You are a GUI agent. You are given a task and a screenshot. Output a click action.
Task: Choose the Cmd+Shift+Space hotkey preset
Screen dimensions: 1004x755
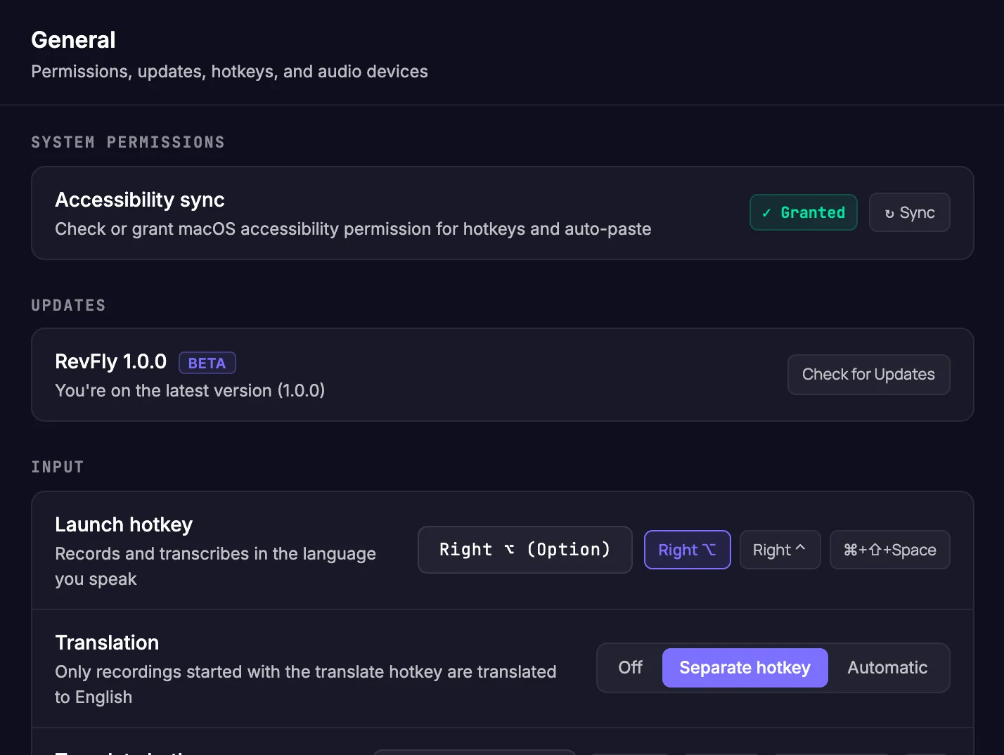[890, 550]
